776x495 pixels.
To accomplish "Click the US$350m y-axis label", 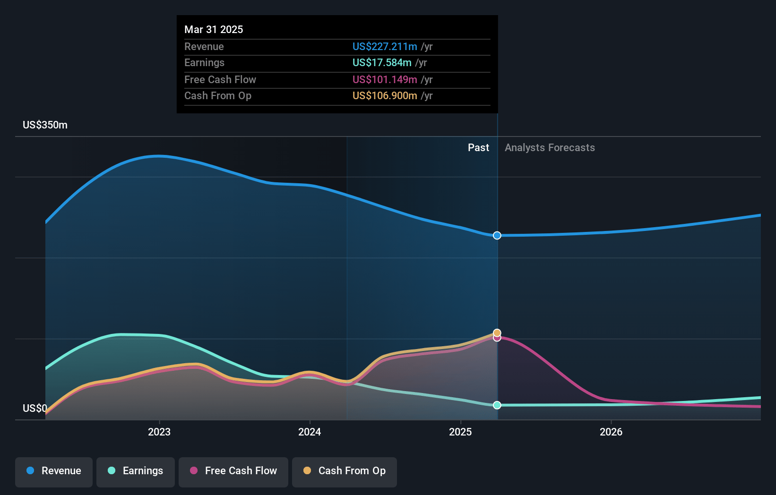I will [45, 125].
